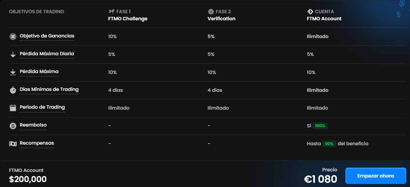The image size is (410, 187).
Task: Select the Verification column header
Action: (221, 19)
